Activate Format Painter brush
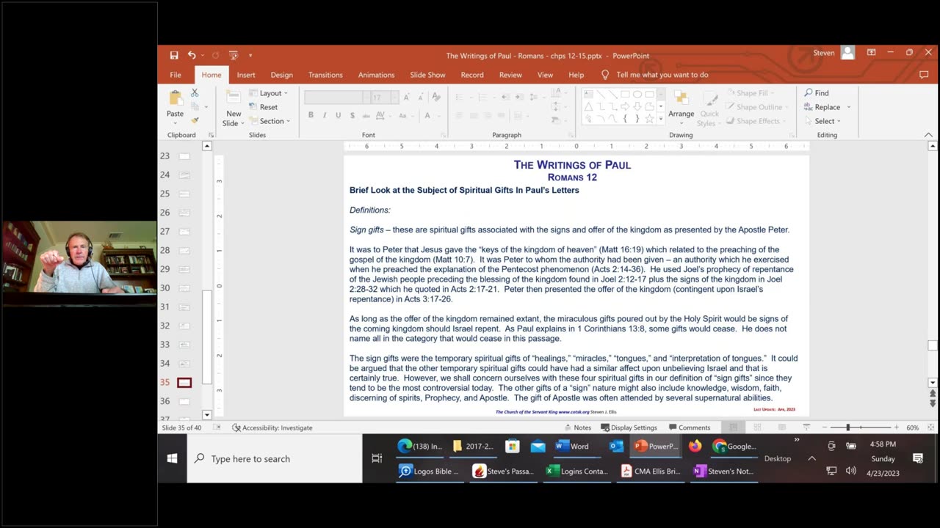The width and height of the screenshot is (940, 528). point(195,120)
